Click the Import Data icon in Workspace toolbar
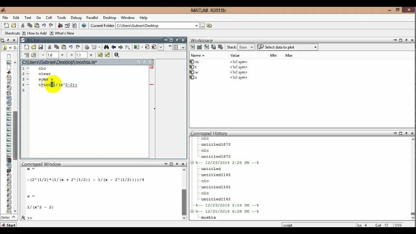This screenshot has width=416, height=234. pos(206,47)
